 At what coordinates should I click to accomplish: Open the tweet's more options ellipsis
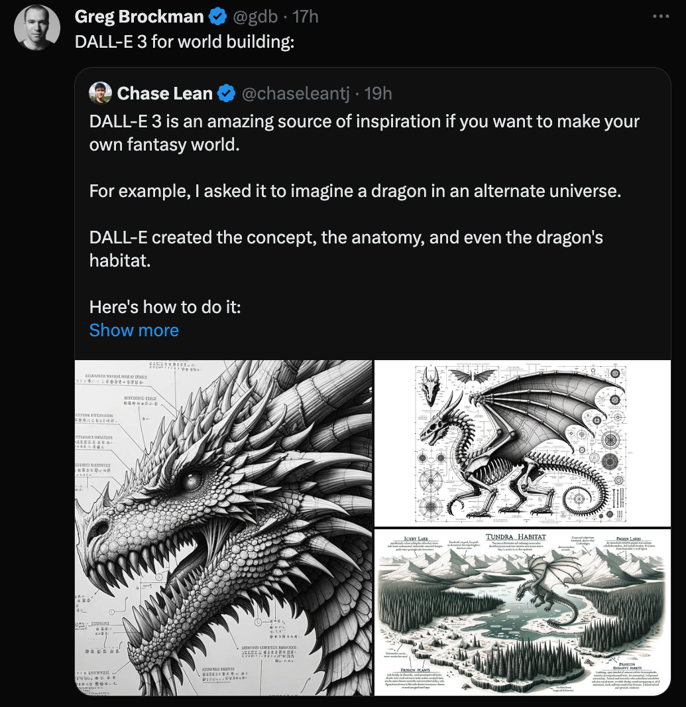coord(661,17)
